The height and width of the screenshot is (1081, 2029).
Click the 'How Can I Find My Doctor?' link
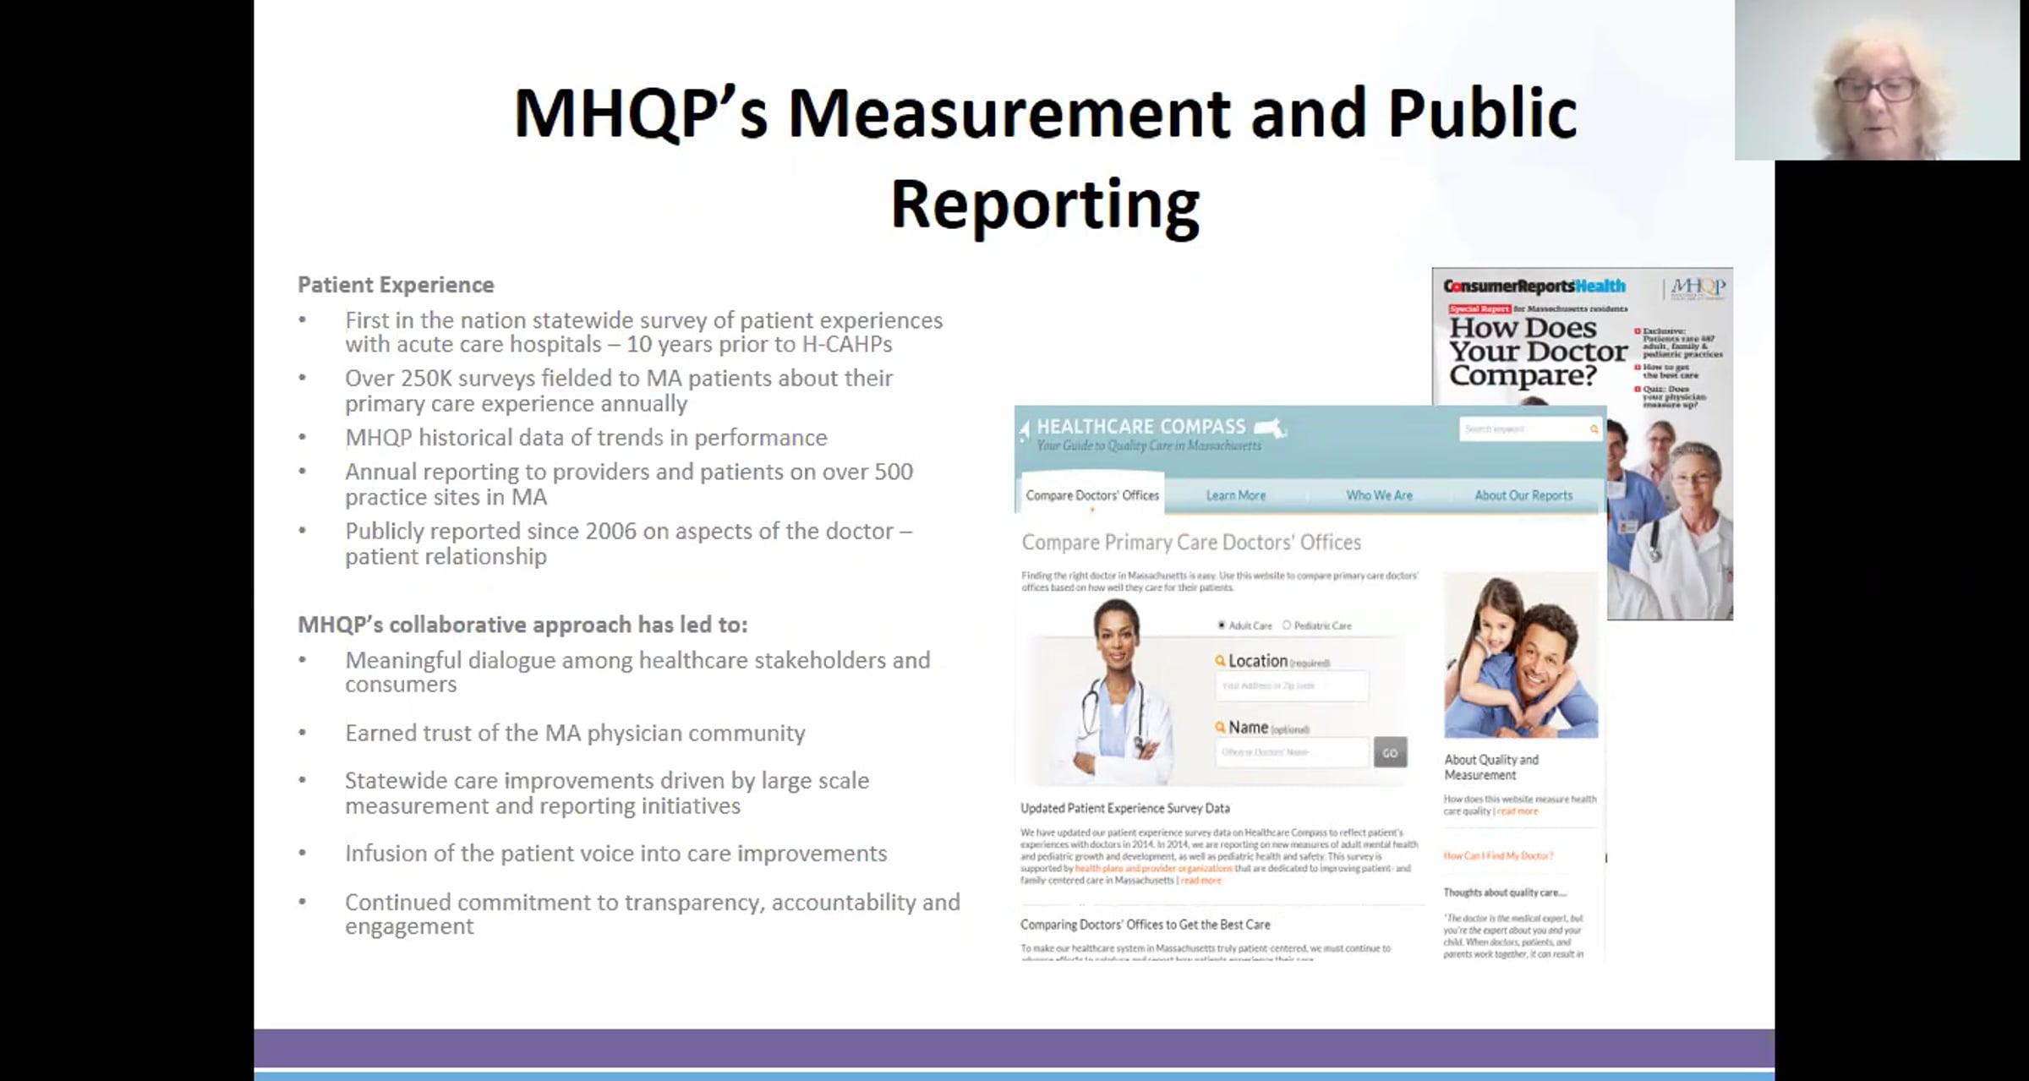1498,855
